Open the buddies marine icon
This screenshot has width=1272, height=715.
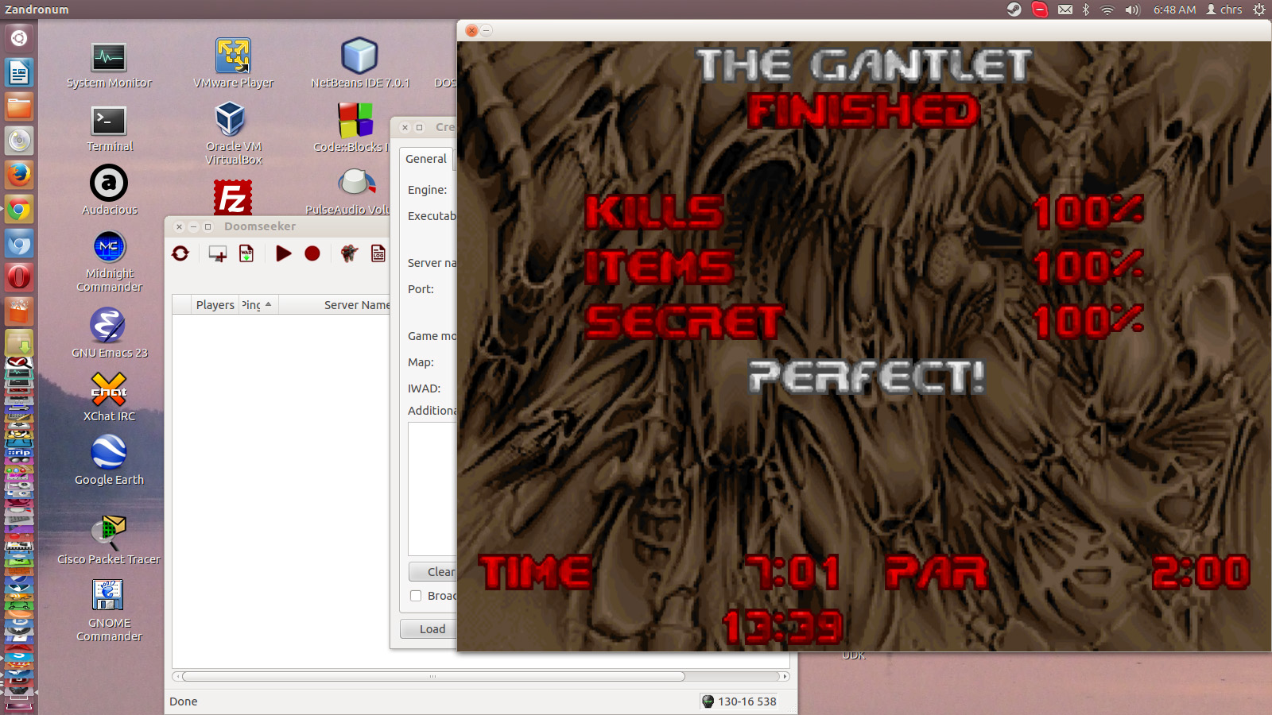point(349,253)
